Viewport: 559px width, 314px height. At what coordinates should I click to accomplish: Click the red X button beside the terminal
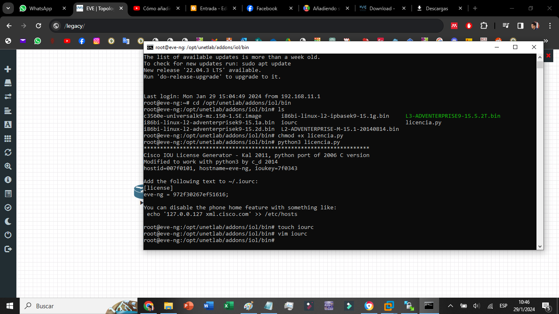point(549,56)
